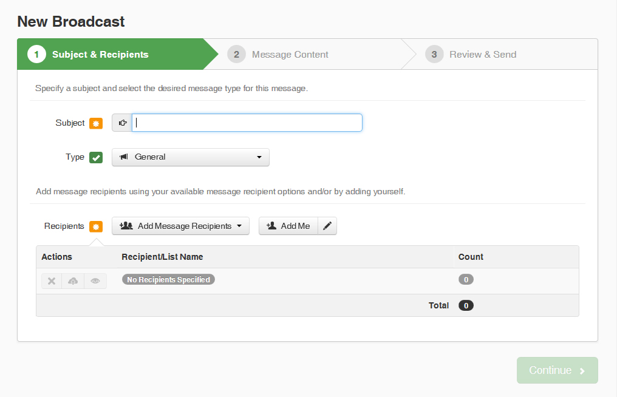Click the orange required asterisk next to Recipients
Screen dimensions: 617x397
click(96, 226)
